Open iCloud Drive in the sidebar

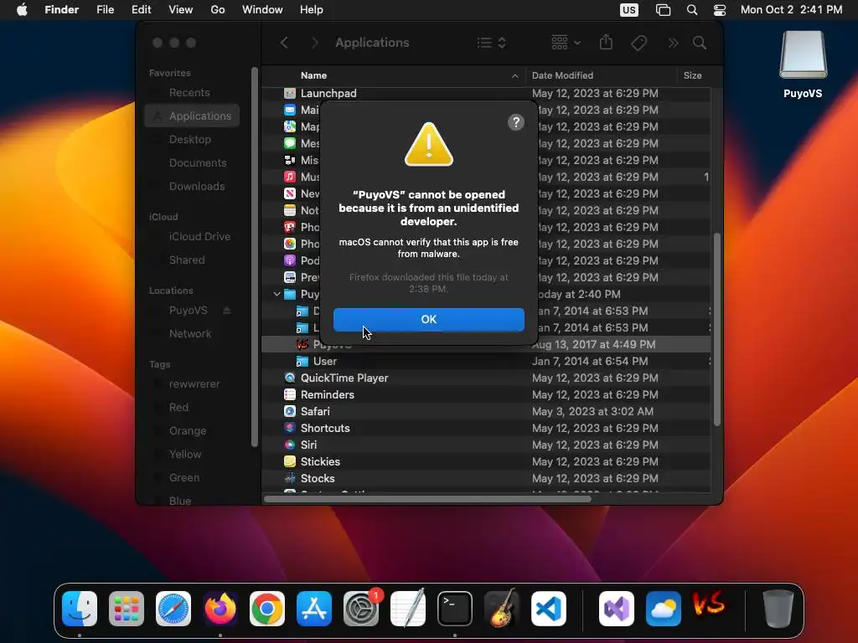pos(199,237)
